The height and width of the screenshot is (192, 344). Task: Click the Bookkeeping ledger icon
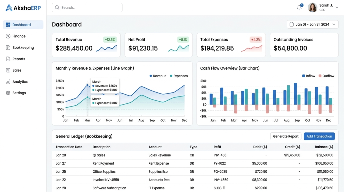pyautogui.click(x=8, y=47)
